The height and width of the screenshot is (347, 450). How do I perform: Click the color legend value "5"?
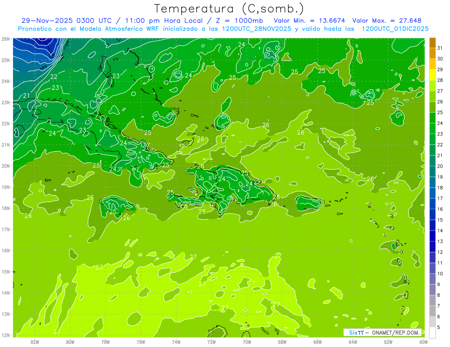click(x=438, y=327)
